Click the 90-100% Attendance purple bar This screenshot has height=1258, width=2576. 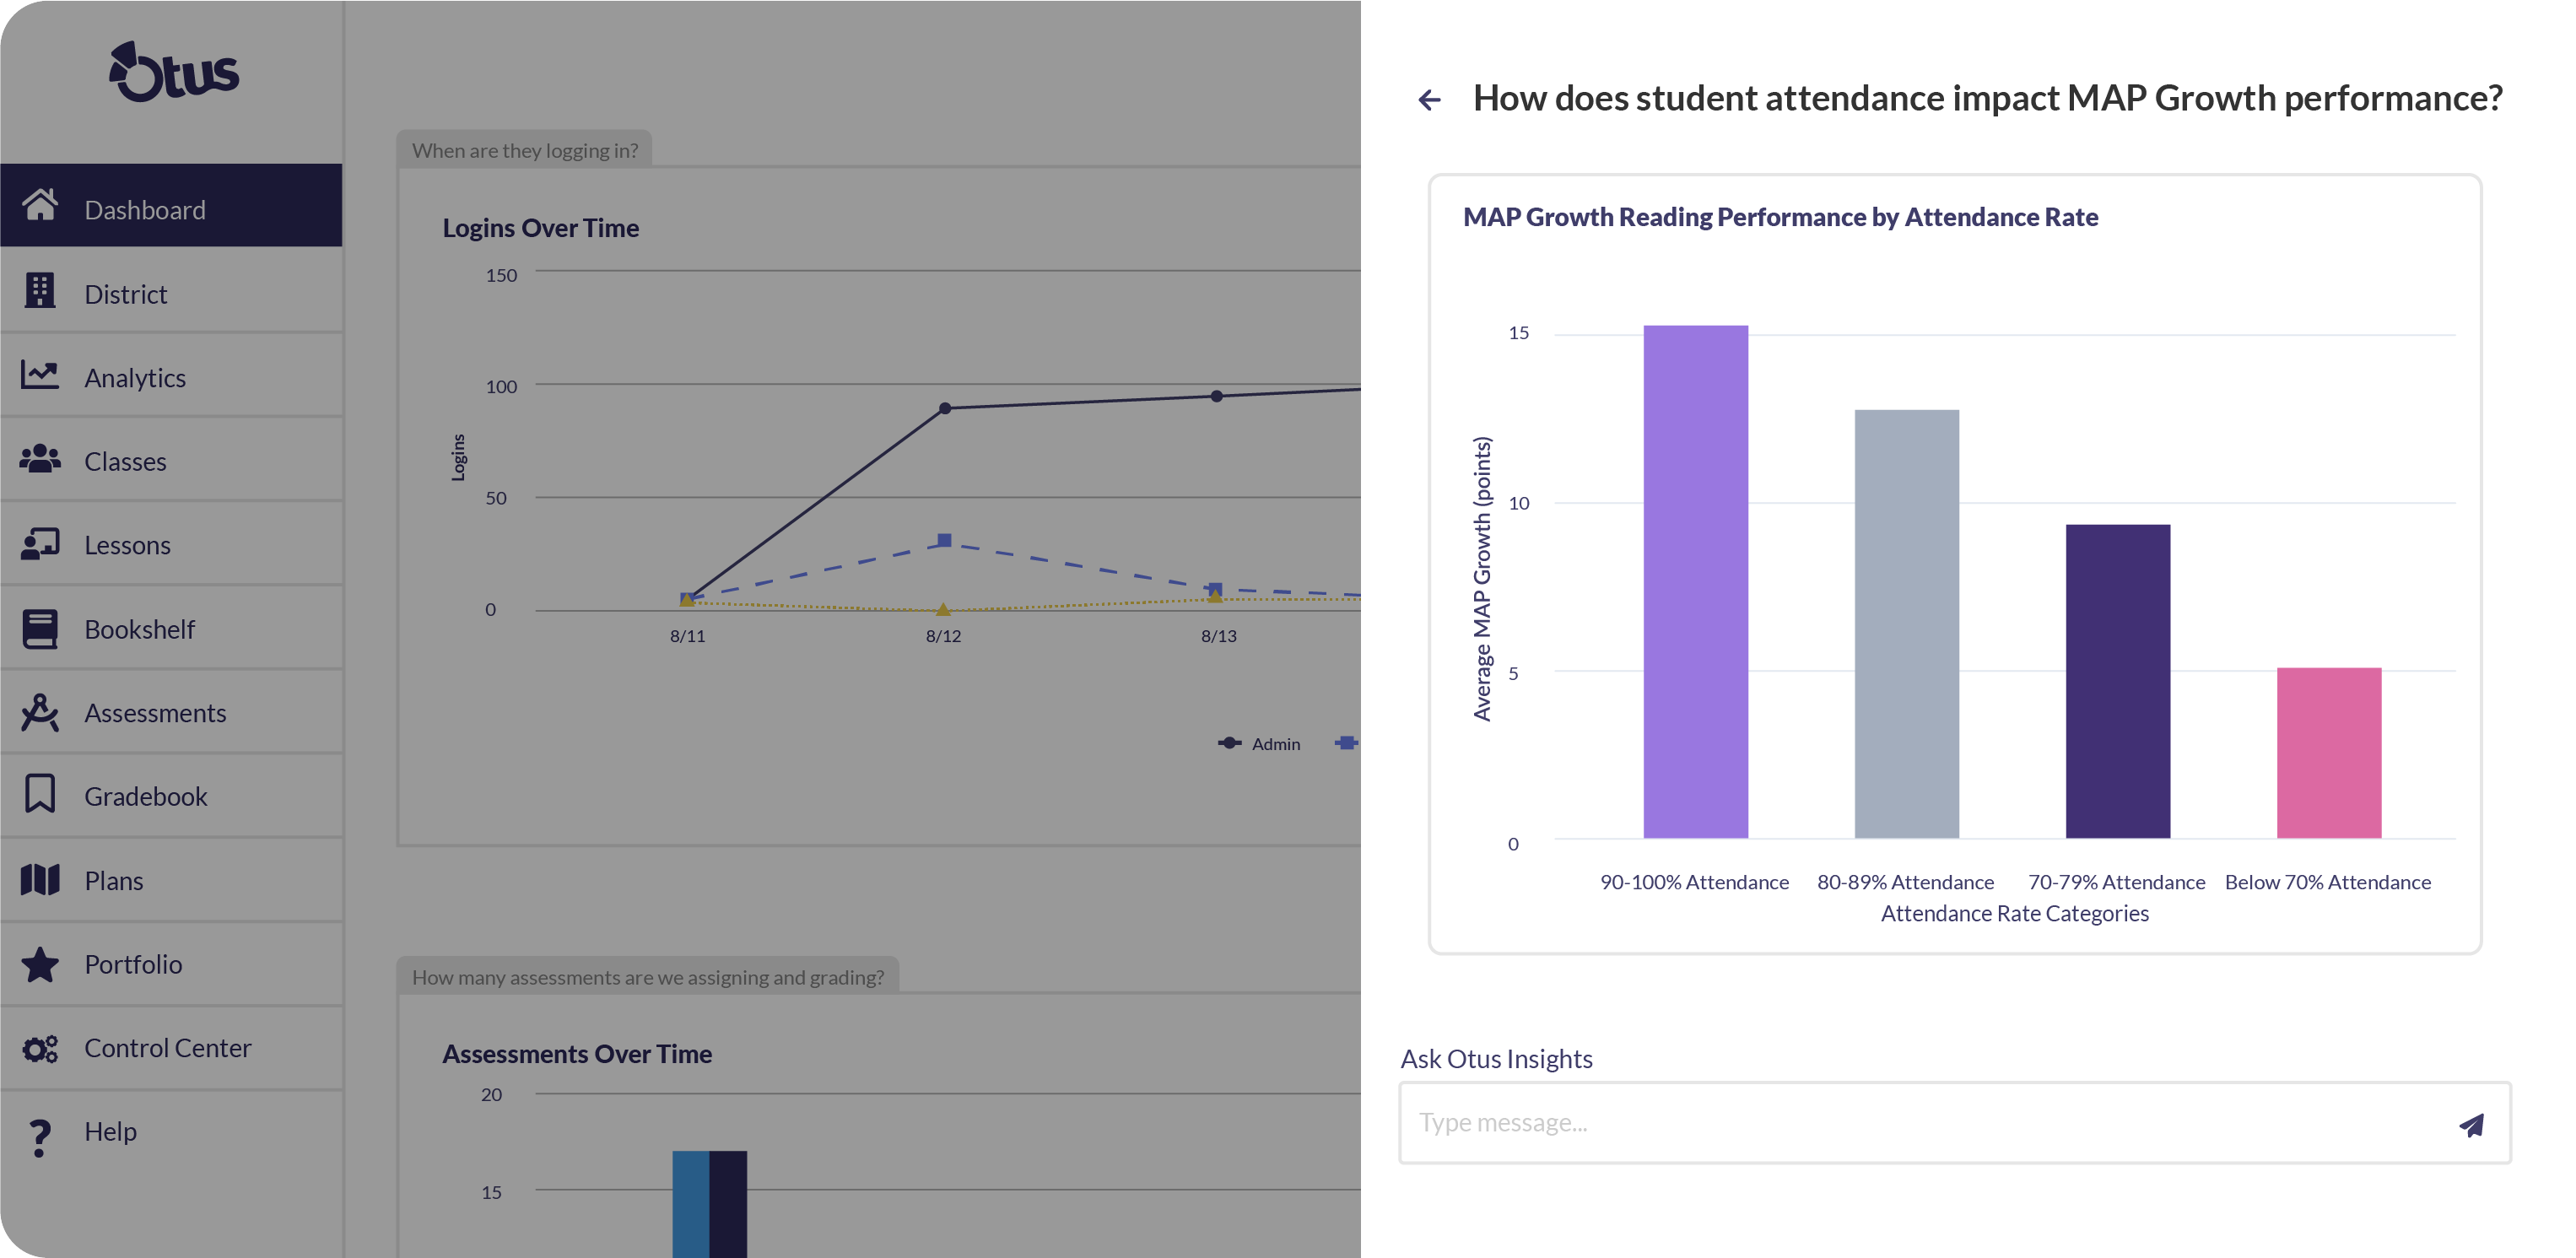(x=1695, y=581)
